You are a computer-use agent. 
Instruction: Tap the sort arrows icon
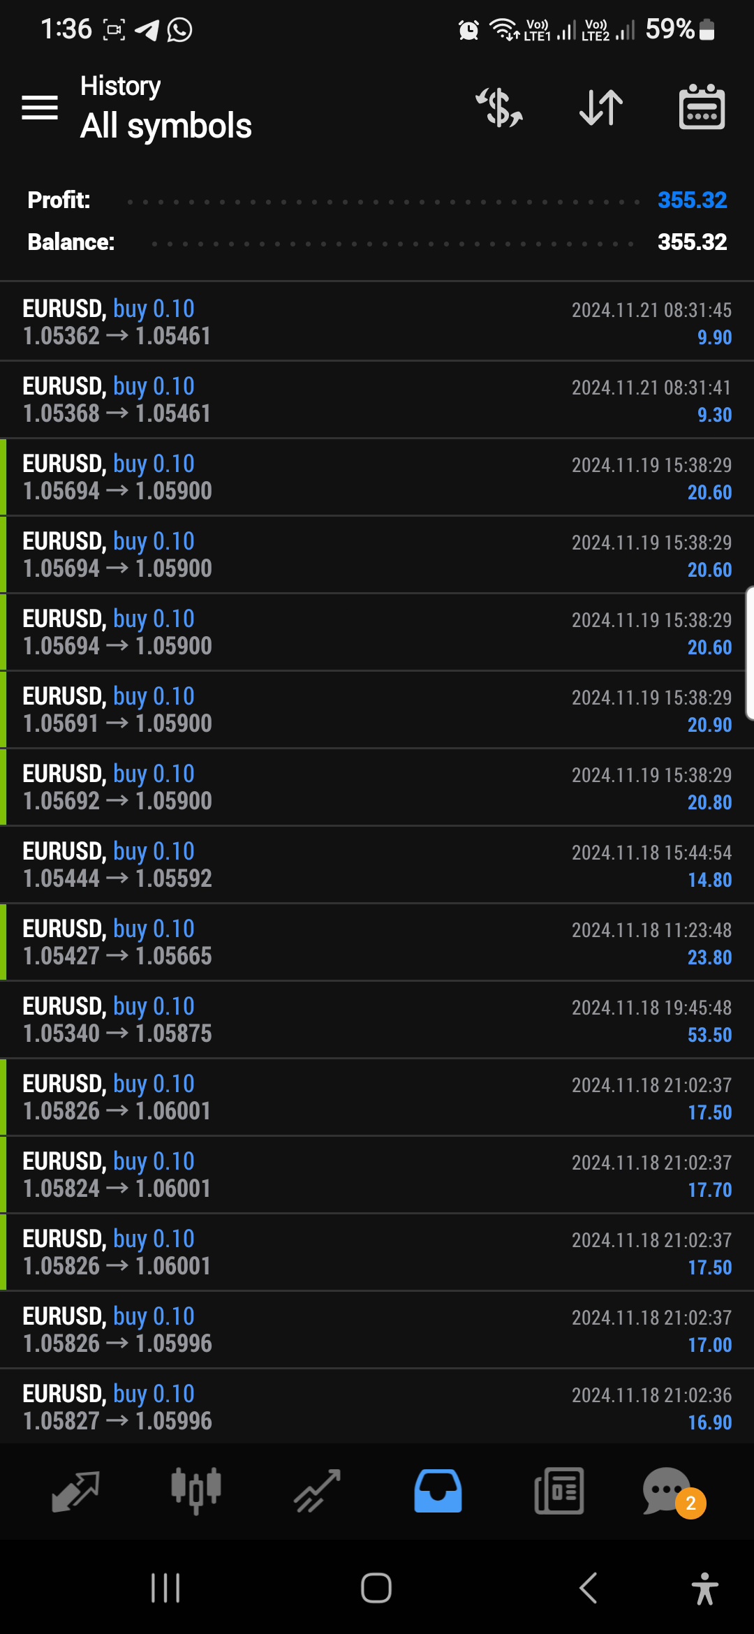(x=601, y=108)
